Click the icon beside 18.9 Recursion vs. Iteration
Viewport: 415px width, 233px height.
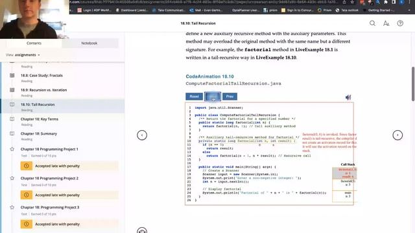click(x=12, y=90)
